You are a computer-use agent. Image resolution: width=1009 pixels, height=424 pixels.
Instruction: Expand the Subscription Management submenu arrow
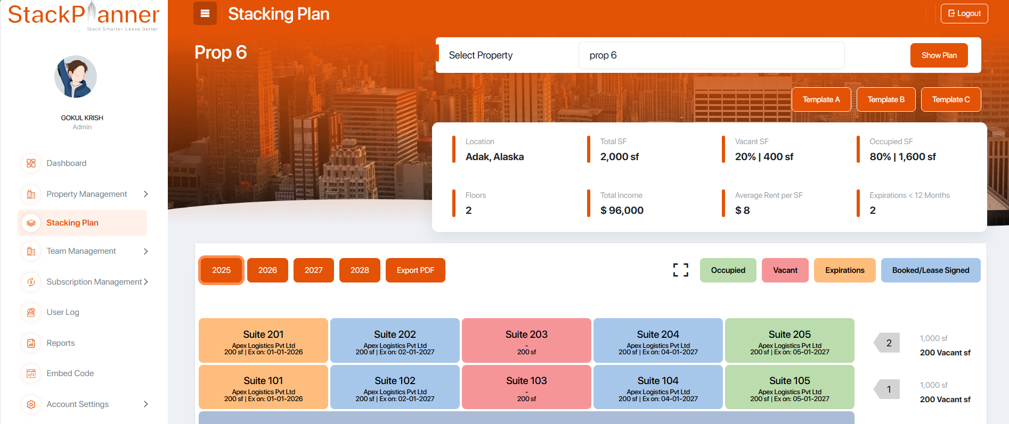pyautogui.click(x=145, y=282)
